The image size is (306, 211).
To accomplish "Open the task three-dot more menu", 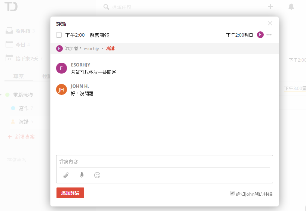I will pyautogui.click(x=269, y=35).
